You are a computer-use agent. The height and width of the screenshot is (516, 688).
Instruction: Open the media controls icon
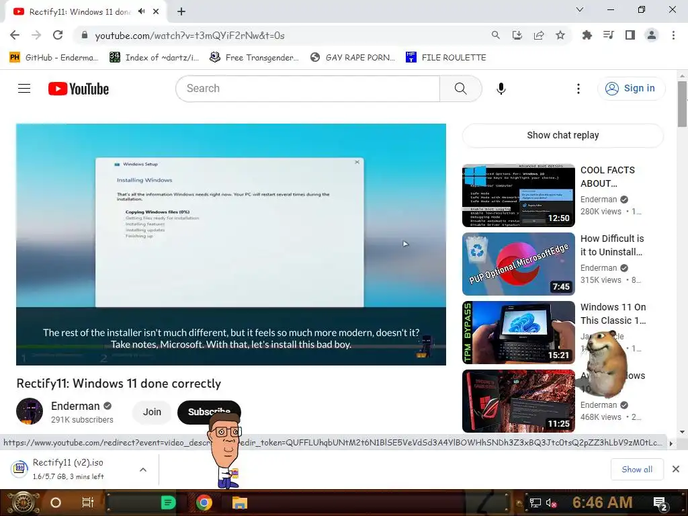[x=608, y=35]
